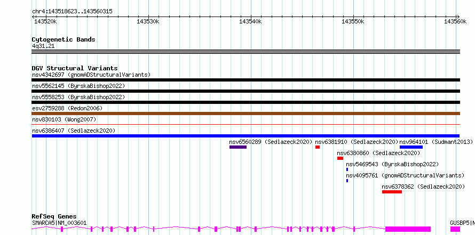Open the Cytogenetic Bands track heading

(x=64, y=39)
